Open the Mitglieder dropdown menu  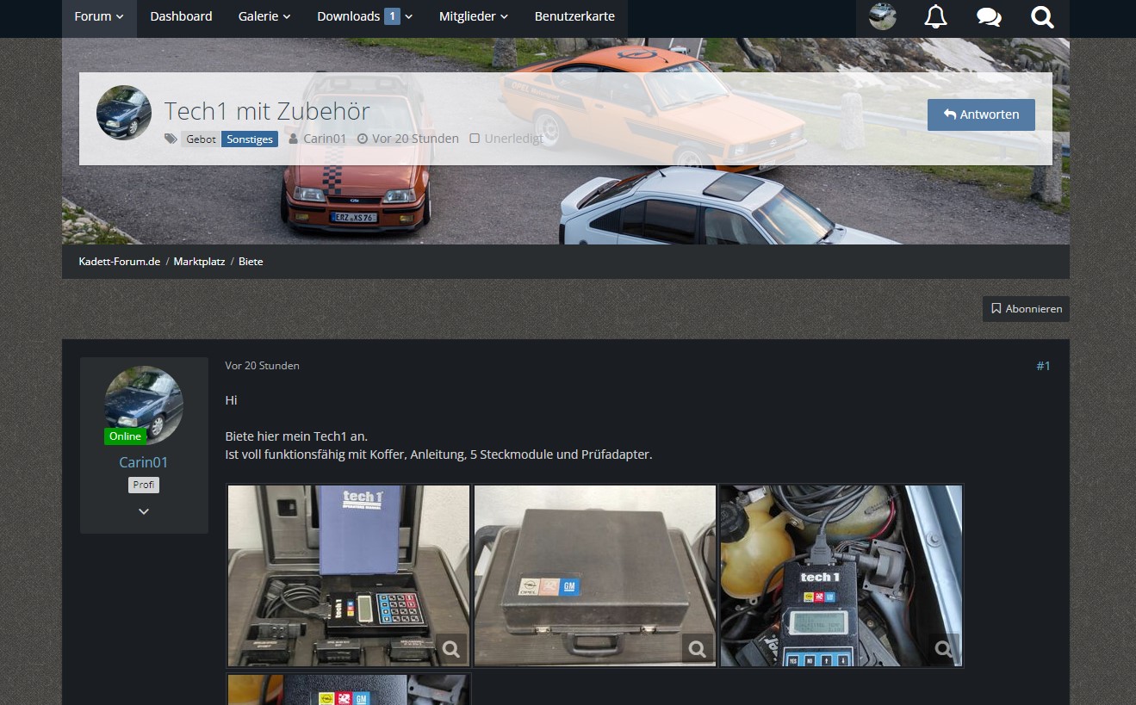click(x=473, y=17)
